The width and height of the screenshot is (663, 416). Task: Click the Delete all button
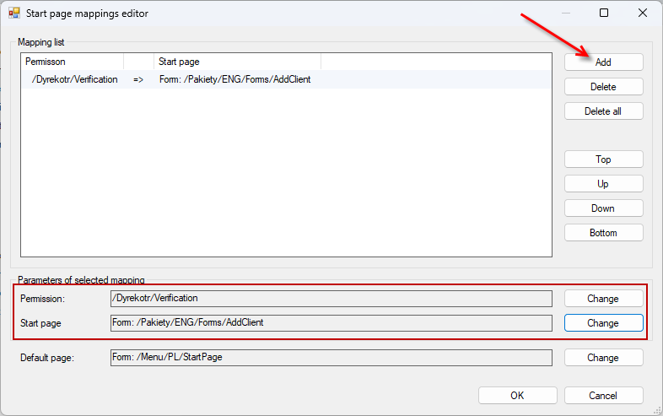coord(603,111)
